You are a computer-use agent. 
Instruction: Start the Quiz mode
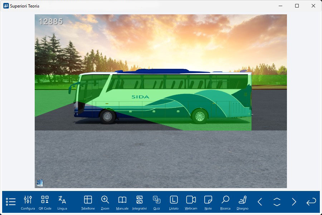click(157, 202)
